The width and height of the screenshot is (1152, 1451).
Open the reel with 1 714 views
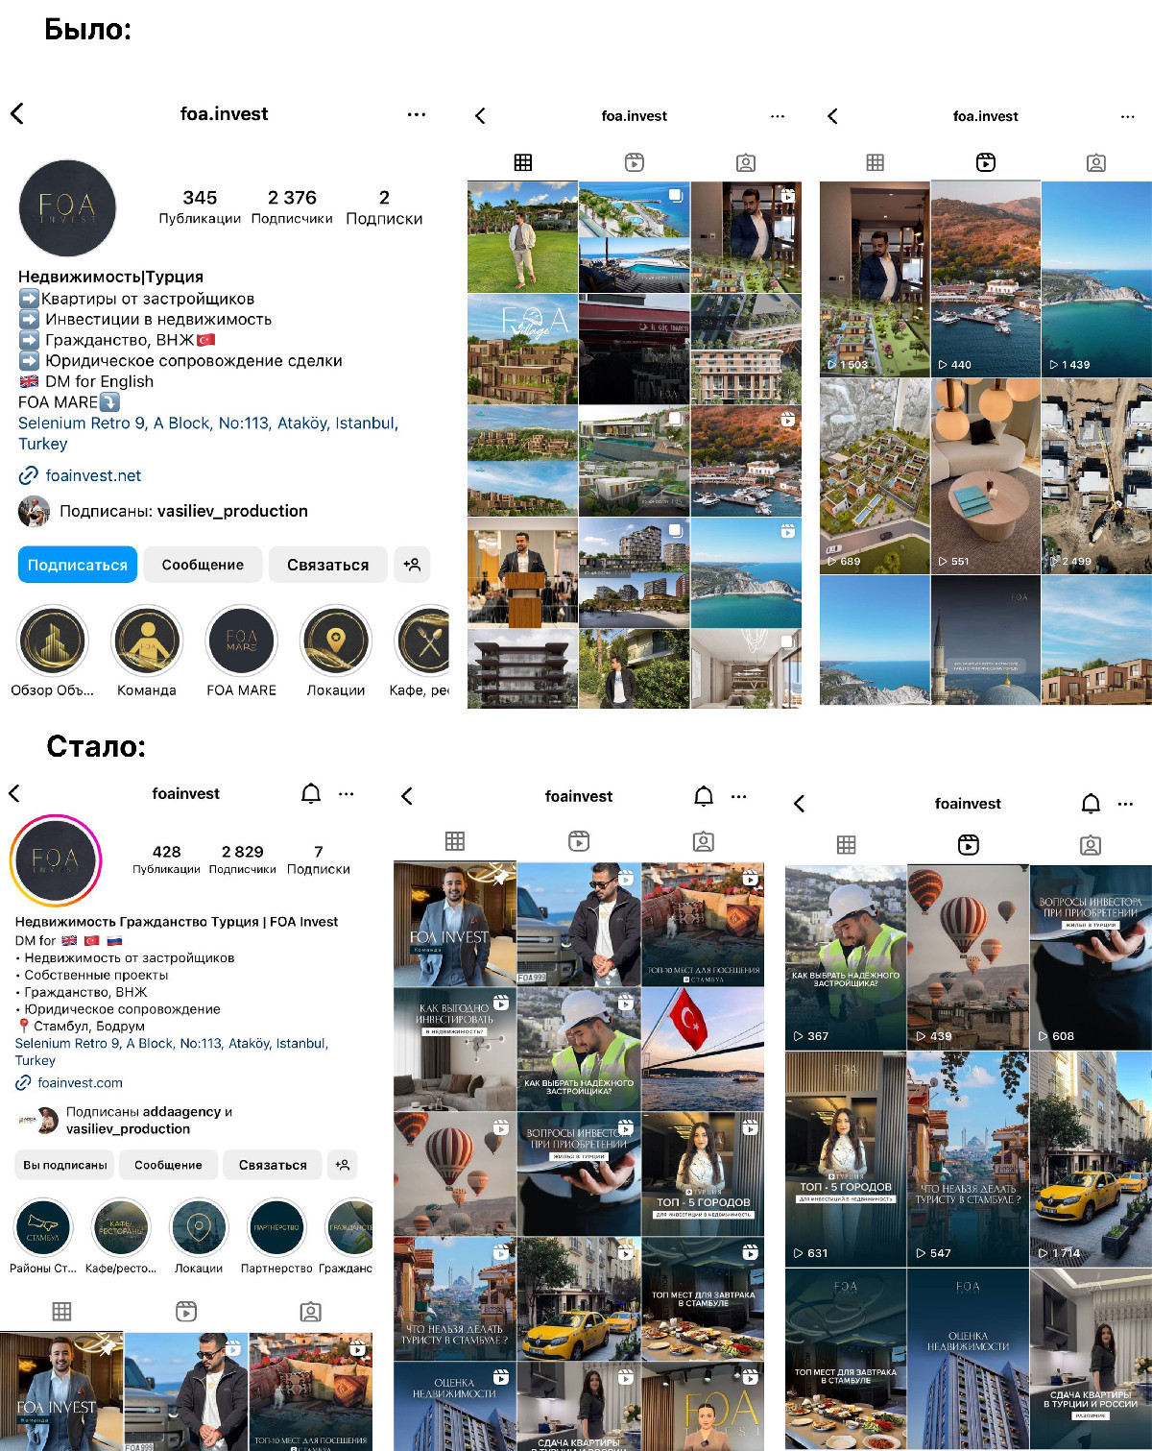pyautogui.click(x=1091, y=1159)
